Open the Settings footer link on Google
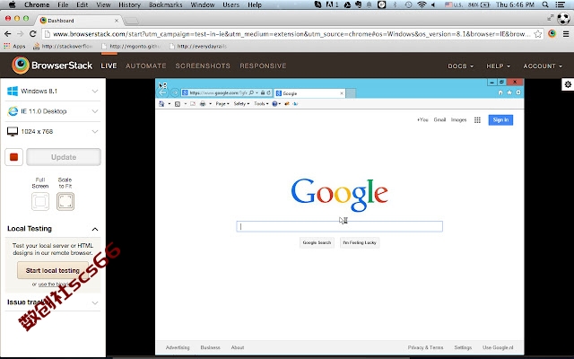The width and height of the screenshot is (574, 359). tap(463, 347)
